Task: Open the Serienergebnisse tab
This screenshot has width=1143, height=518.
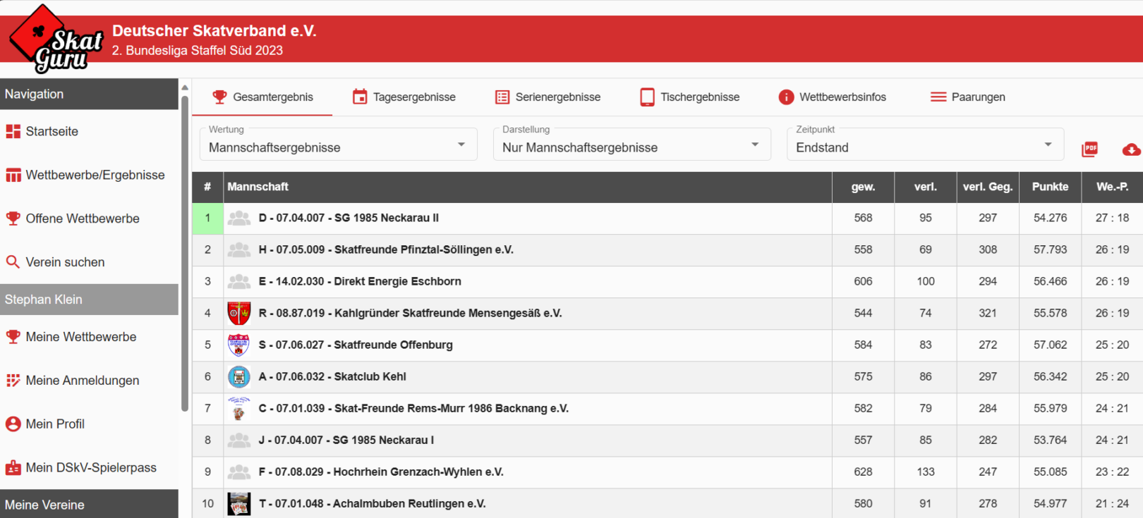Action: pos(548,97)
